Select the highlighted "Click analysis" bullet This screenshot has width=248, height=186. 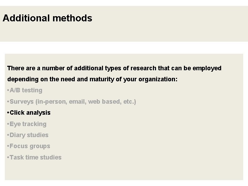click(29, 113)
